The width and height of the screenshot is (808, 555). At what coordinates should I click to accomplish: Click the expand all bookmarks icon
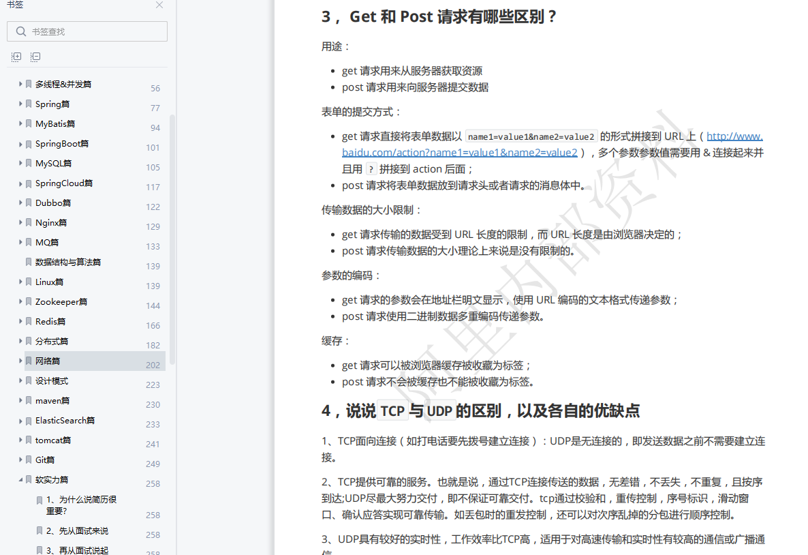click(16, 57)
